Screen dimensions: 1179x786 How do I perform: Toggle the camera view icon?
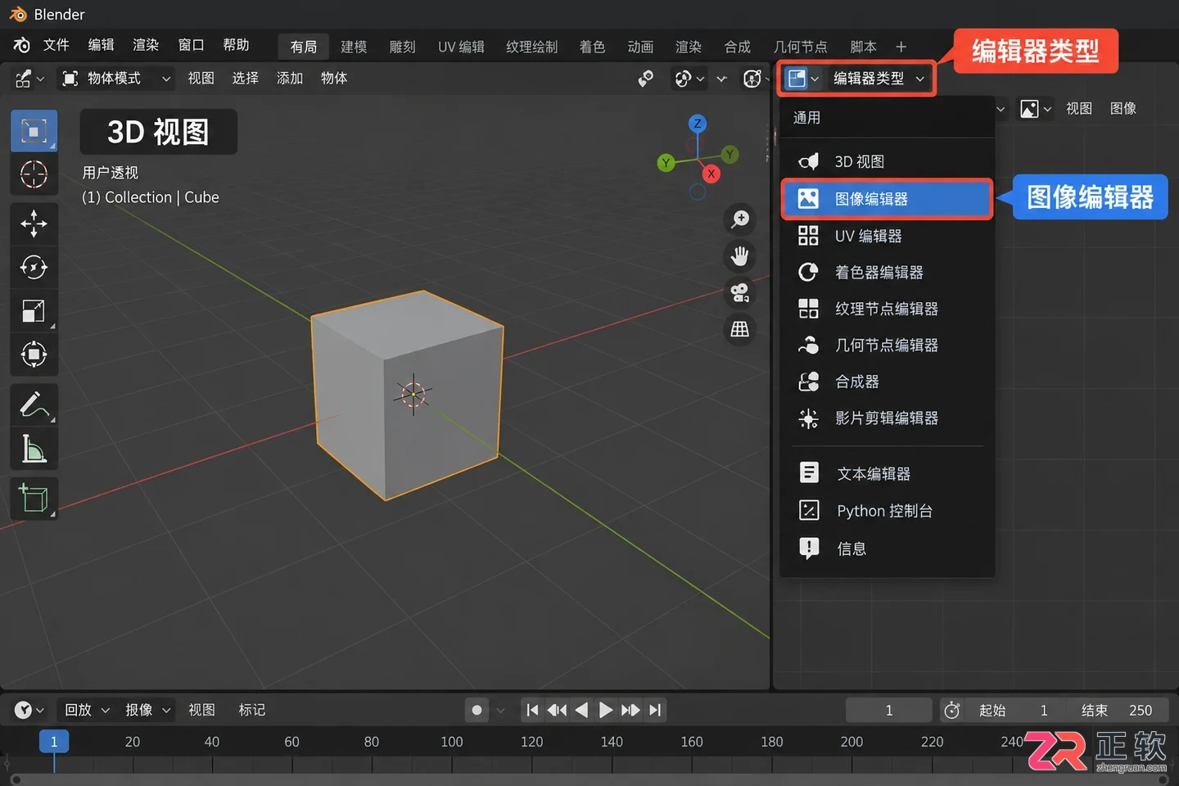[x=740, y=293]
